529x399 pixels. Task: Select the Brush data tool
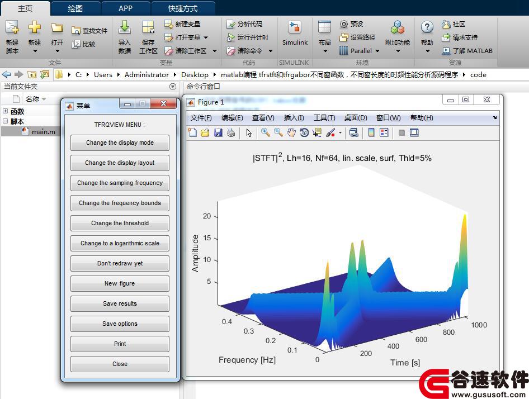pos(330,132)
